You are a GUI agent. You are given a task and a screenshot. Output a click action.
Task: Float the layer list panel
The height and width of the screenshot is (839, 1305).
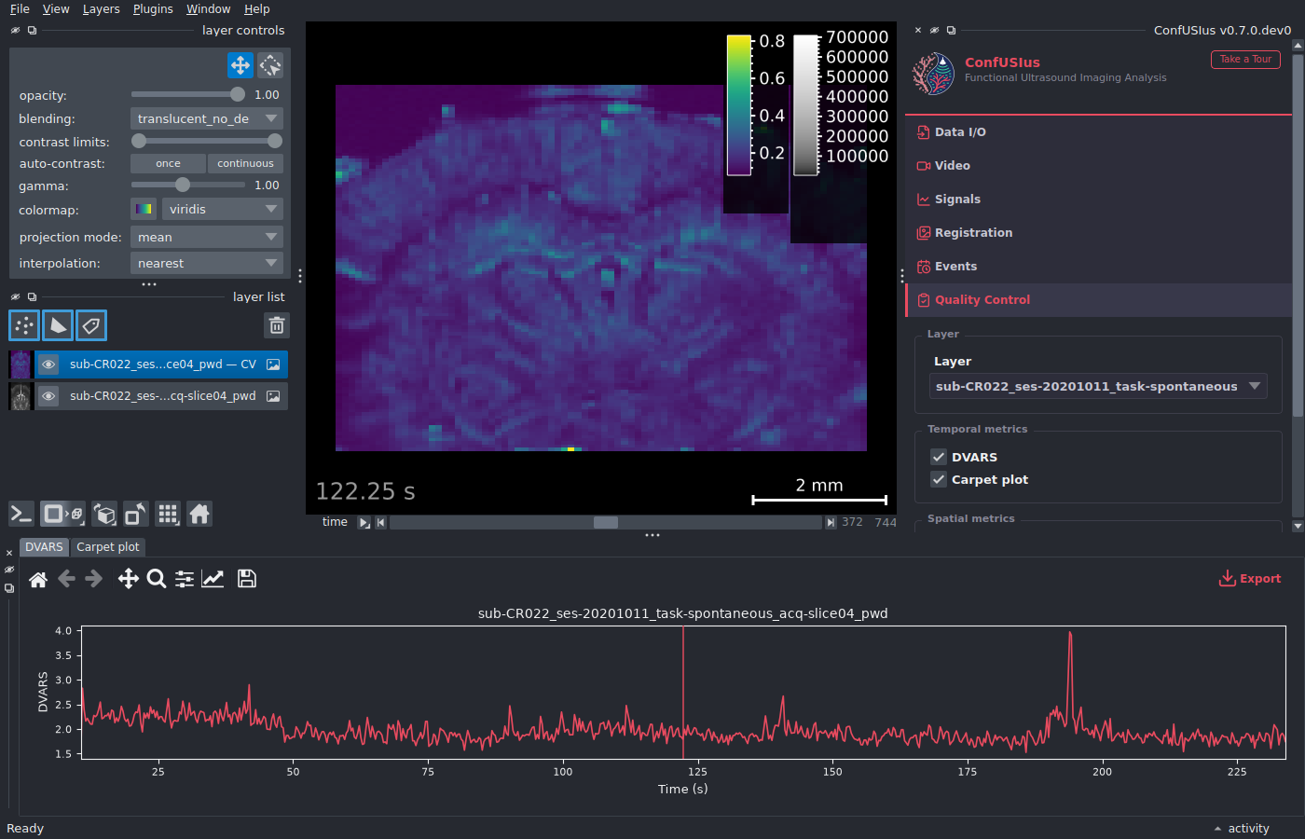32,297
